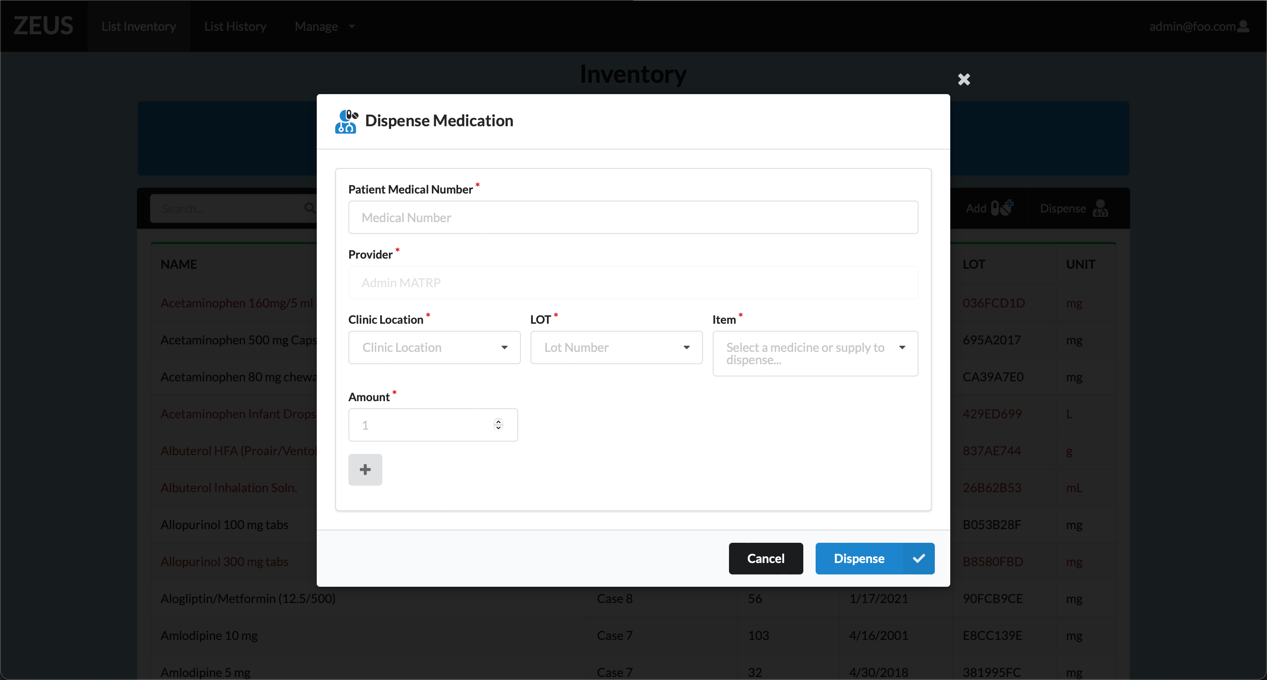Click unit mL in Albuterol Inhalation row

tap(1074, 487)
